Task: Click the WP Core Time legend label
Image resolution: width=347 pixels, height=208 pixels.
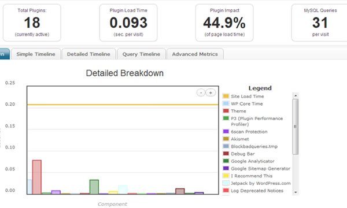Action: (x=247, y=103)
